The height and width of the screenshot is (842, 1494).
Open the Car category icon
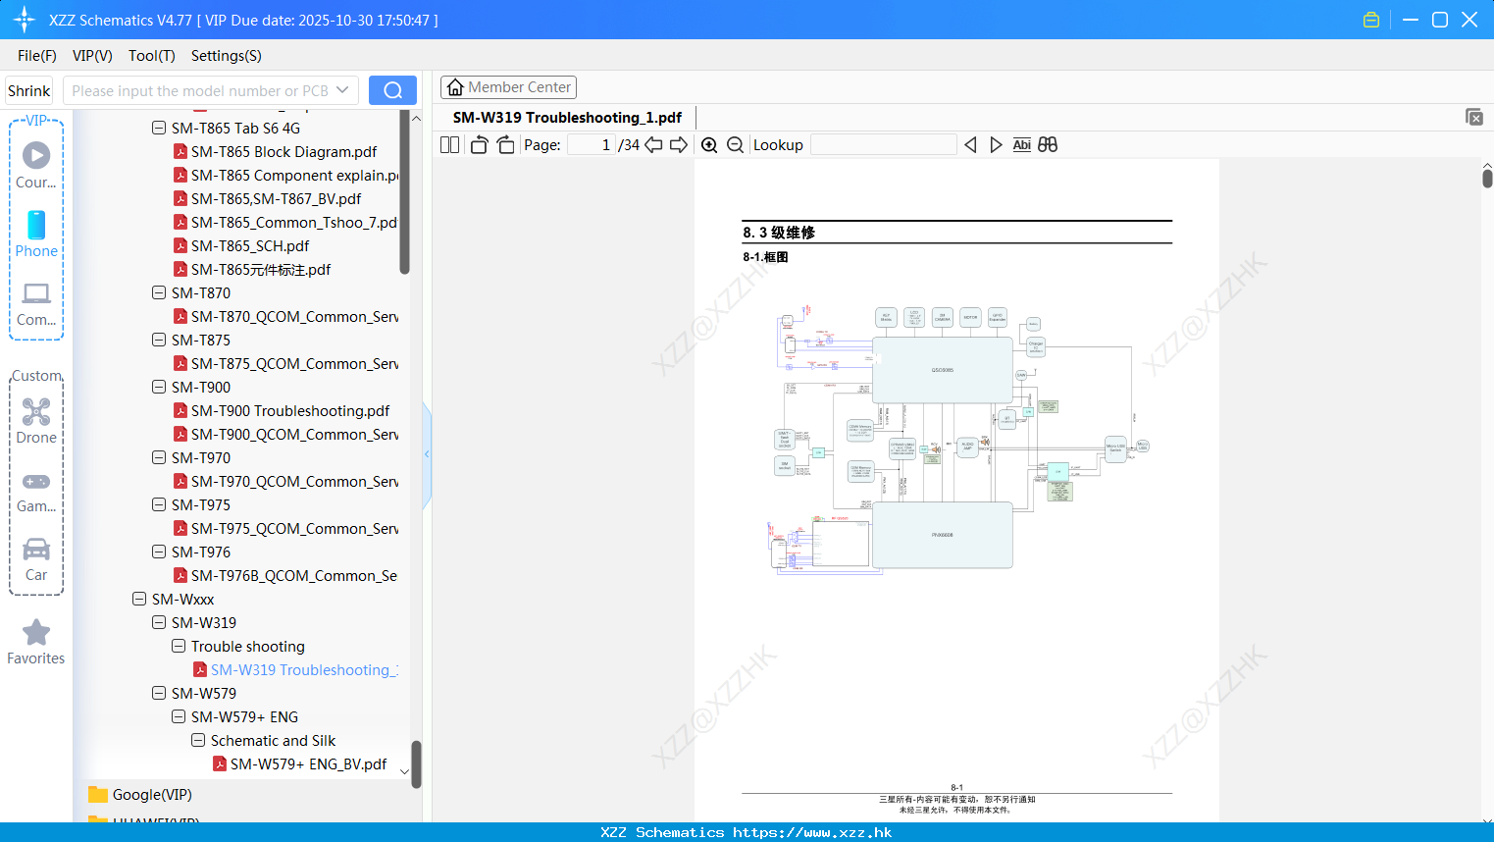36,559
